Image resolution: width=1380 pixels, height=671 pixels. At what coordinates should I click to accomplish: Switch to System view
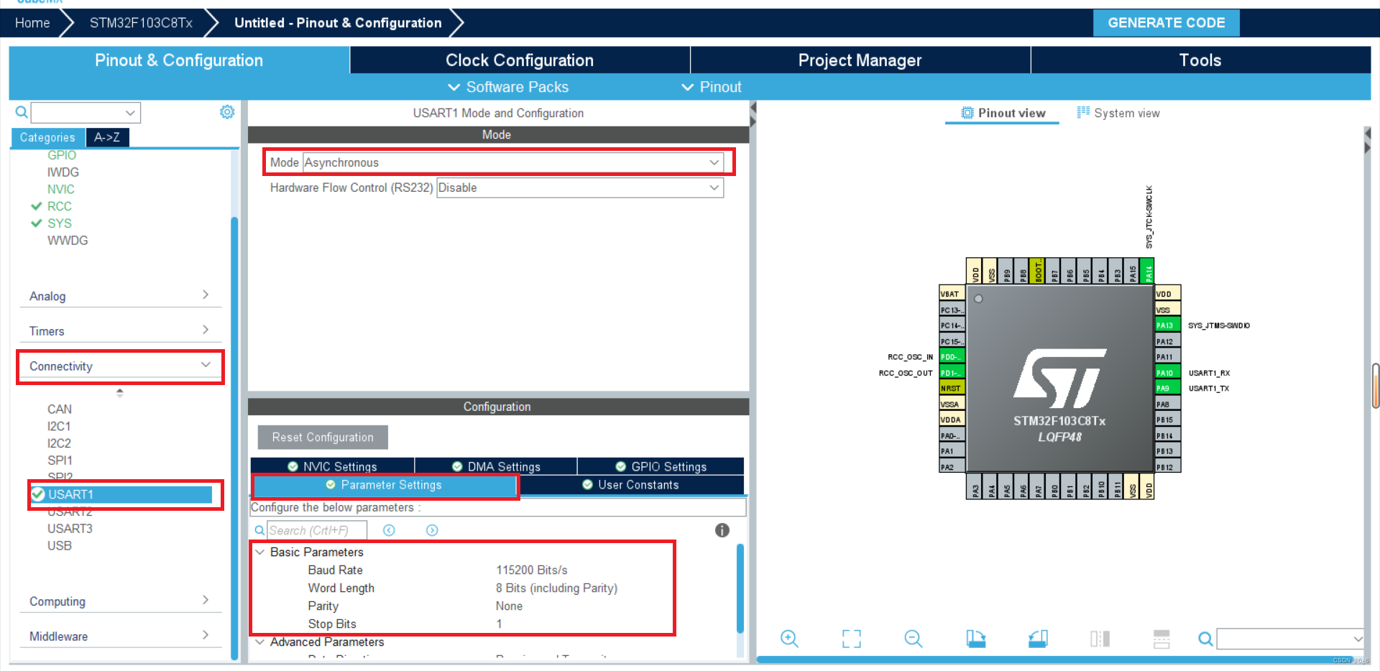pos(1118,113)
